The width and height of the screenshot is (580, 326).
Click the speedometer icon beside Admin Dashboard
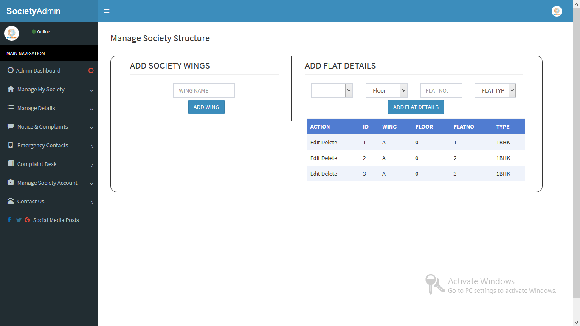click(x=9, y=70)
